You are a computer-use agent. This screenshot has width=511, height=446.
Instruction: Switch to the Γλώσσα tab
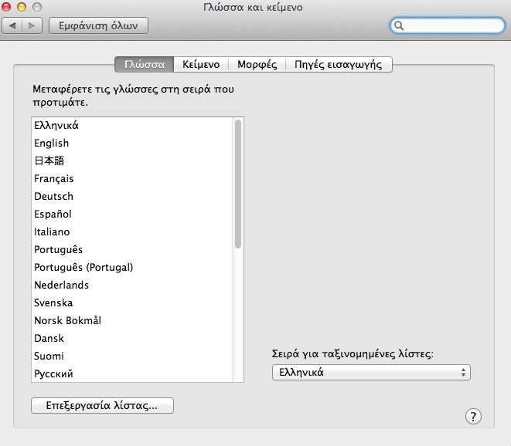144,65
